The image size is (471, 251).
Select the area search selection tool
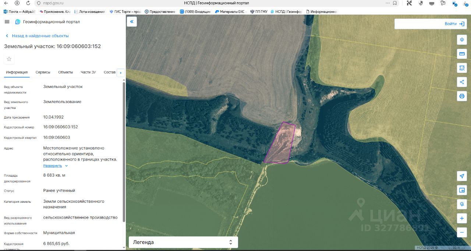pyautogui.click(x=462, y=68)
